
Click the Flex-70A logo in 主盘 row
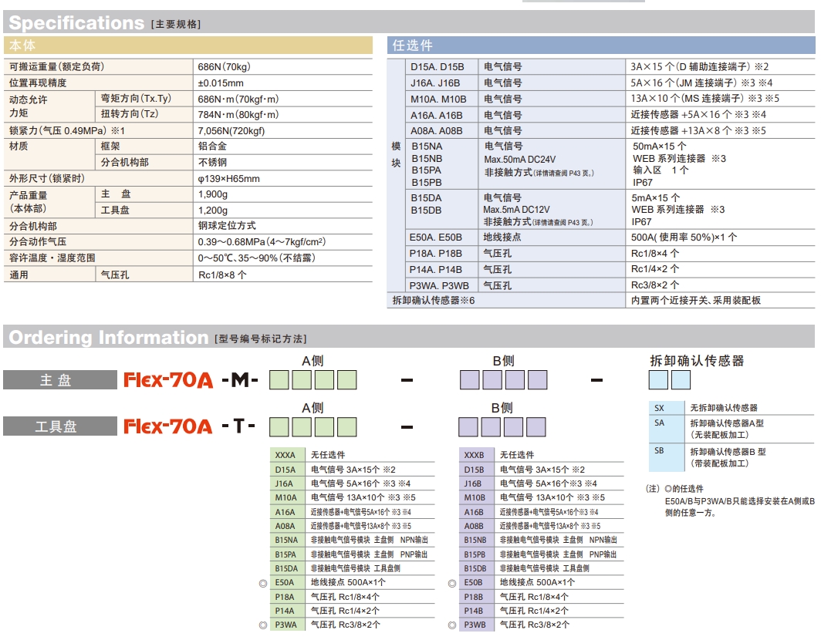pyautogui.click(x=168, y=380)
